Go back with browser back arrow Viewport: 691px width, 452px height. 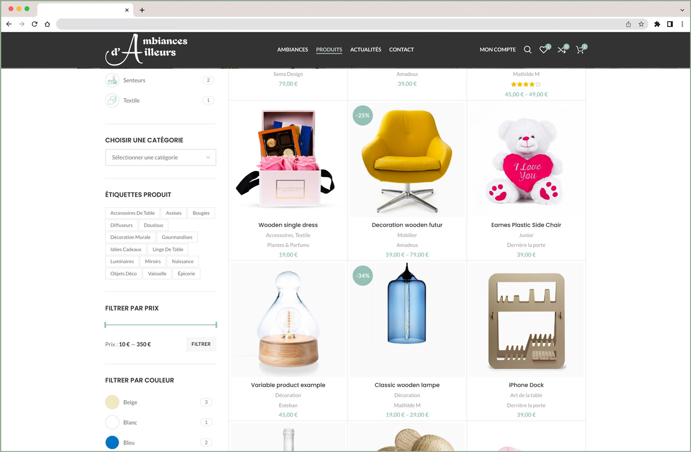[x=9, y=24]
